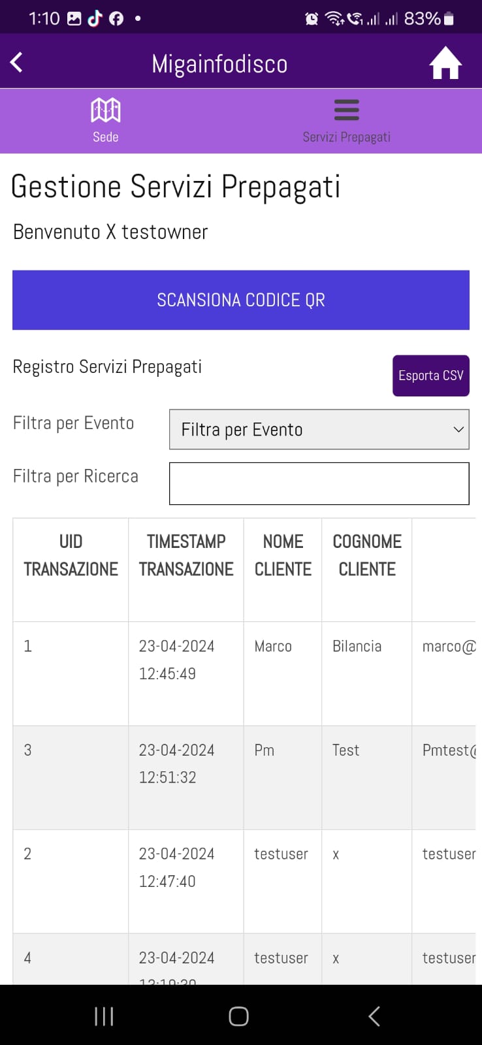Viewport: 482px width, 1045px height.
Task: Click the UID TRANSAZIONE column header
Action: point(71,556)
